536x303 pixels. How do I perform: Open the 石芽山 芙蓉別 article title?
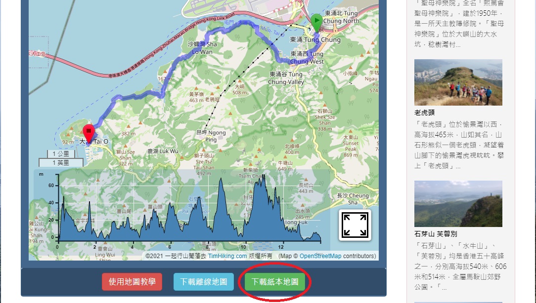(436, 234)
